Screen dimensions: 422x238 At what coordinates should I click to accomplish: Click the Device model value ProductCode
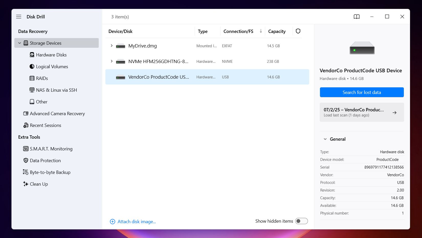point(387,160)
